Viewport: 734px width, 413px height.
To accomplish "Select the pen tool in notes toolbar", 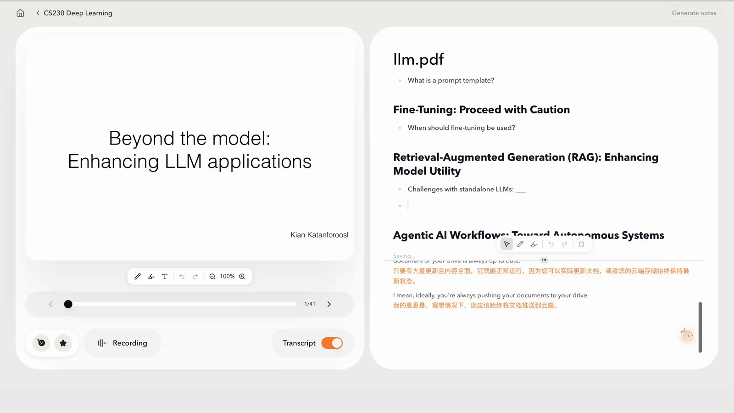I will pyautogui.click(x=520, y=244).
